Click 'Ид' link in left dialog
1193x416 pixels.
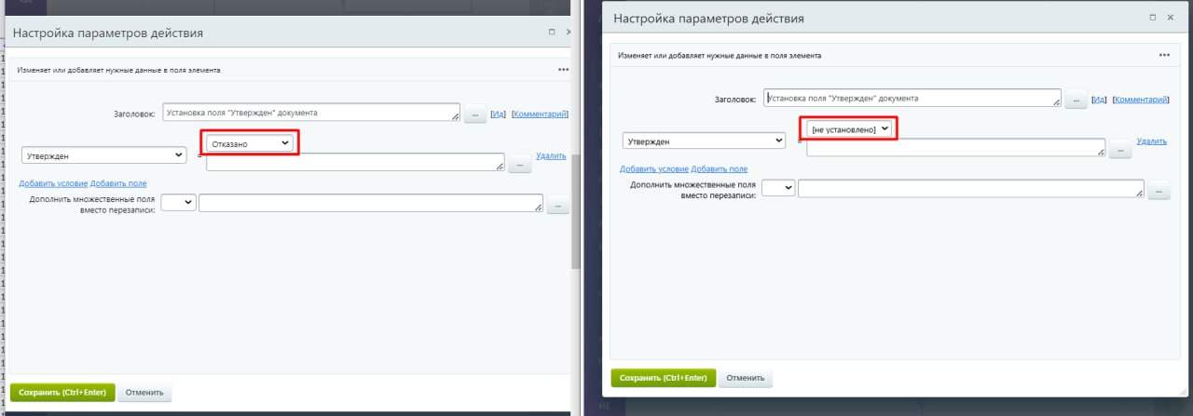click(498, 114)
